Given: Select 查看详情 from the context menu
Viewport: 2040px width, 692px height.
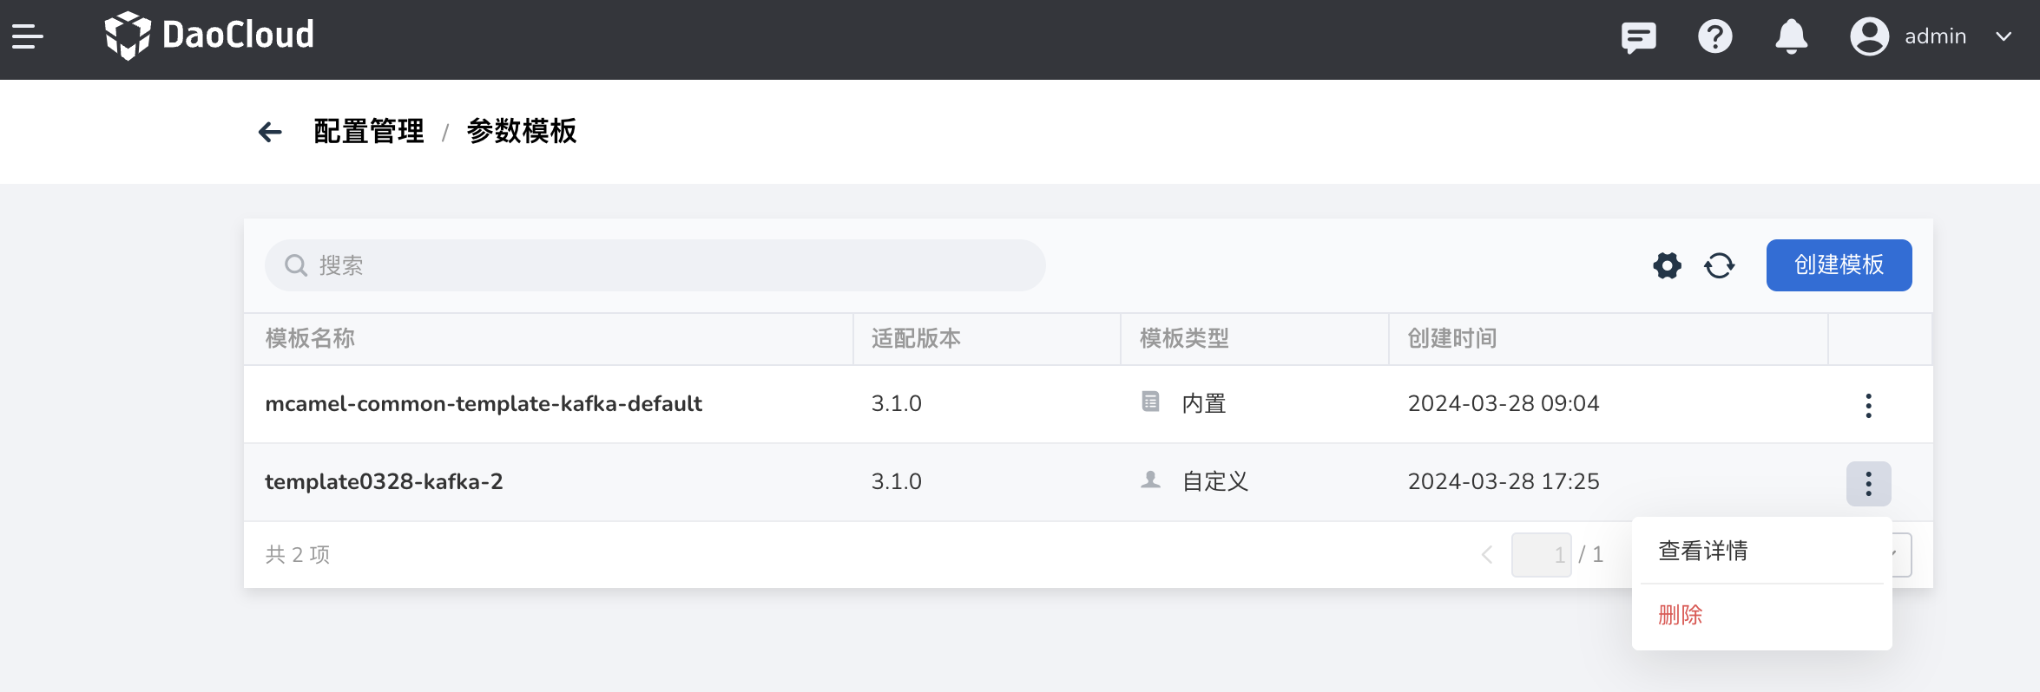Looking at the screenshot, I should point(1703,551).
